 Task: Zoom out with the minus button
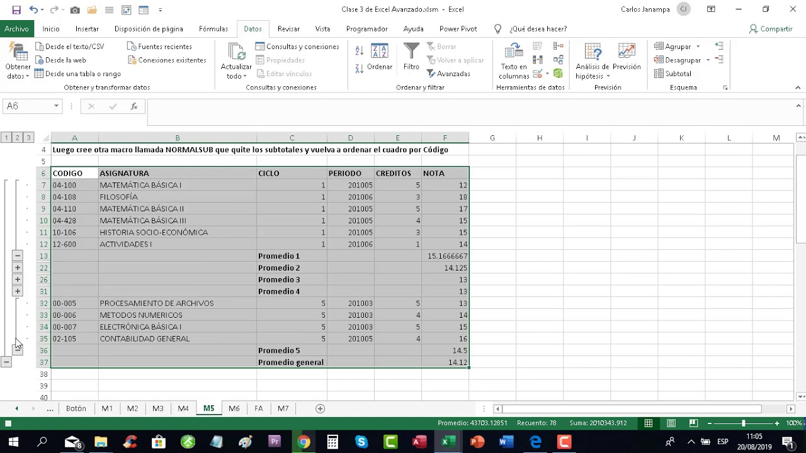709,423
